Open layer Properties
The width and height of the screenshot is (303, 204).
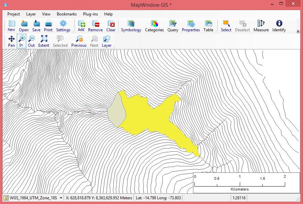[x=191, y=26]
